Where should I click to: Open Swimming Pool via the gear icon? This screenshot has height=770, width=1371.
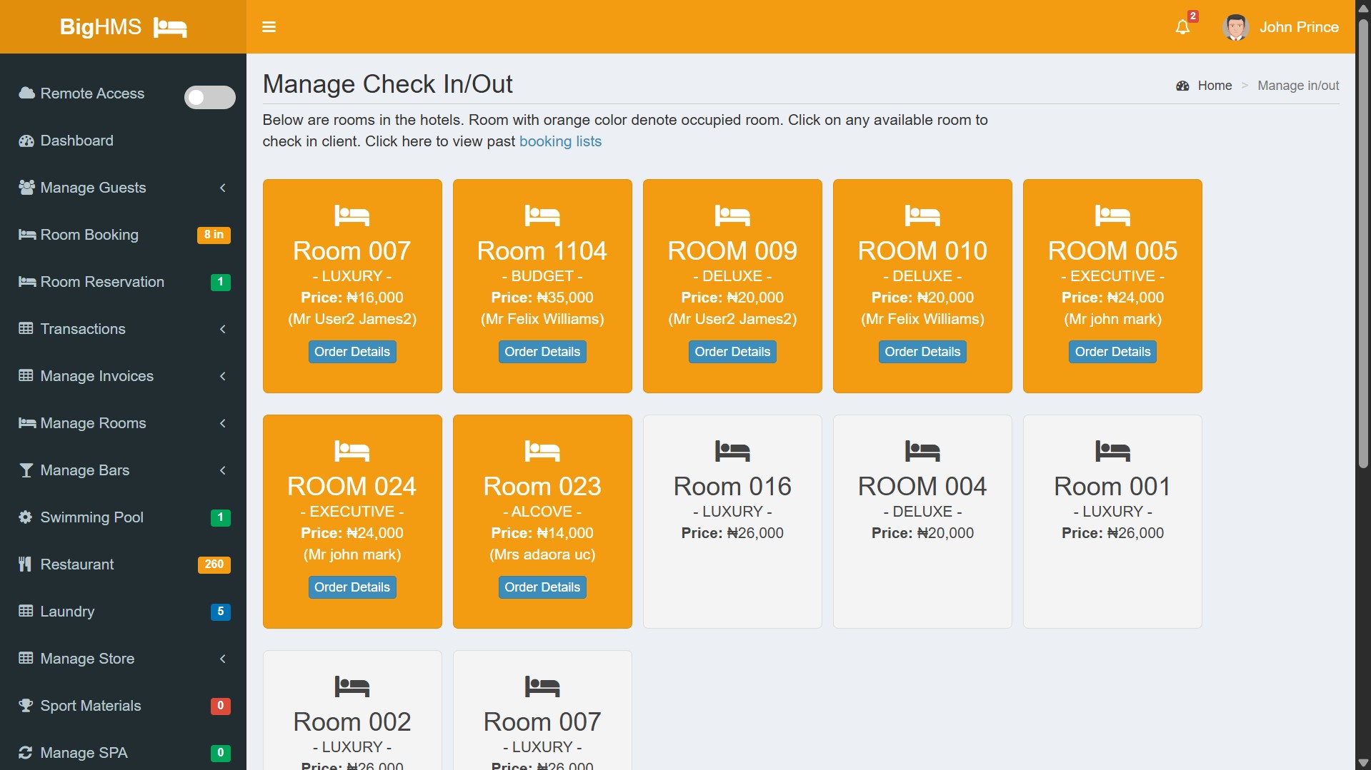pos(26,517)
